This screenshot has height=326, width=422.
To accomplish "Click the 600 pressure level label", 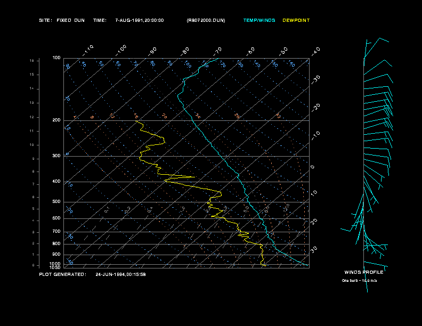I will click(x=56, y=218).
